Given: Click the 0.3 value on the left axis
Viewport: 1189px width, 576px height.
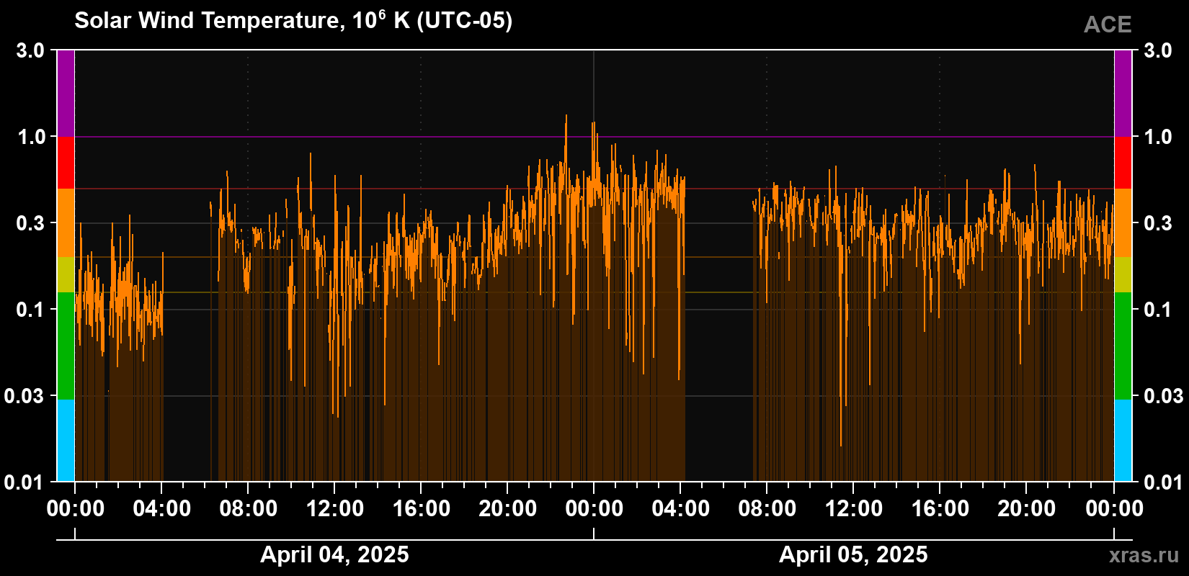Looking at the screenshot, I should click(30, 223).
